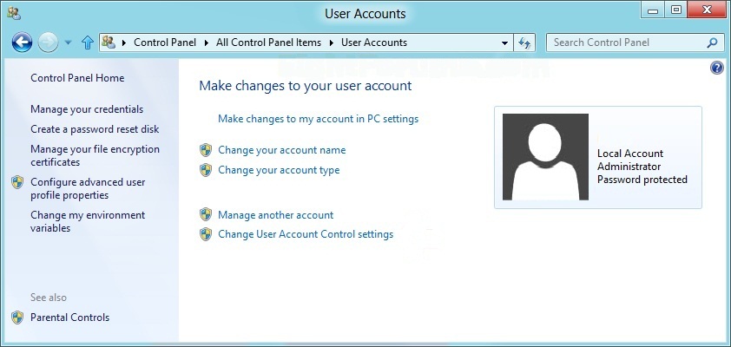
Task: Open Change User Account Control settings
Action: pyautogui.click(x=306, y=234)
